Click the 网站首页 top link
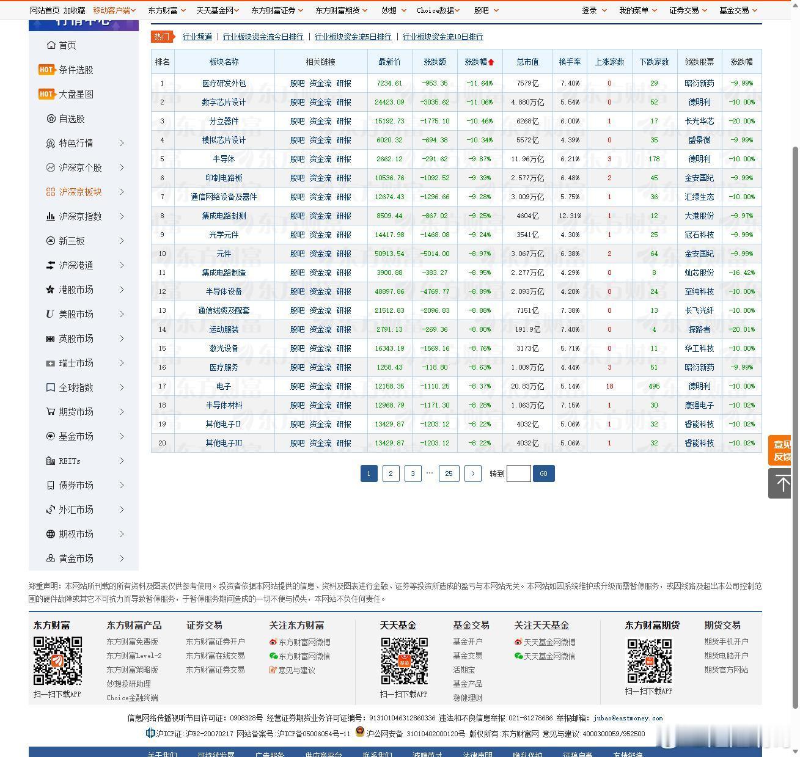This screenshot has width=800, height=757. point(45,10)
